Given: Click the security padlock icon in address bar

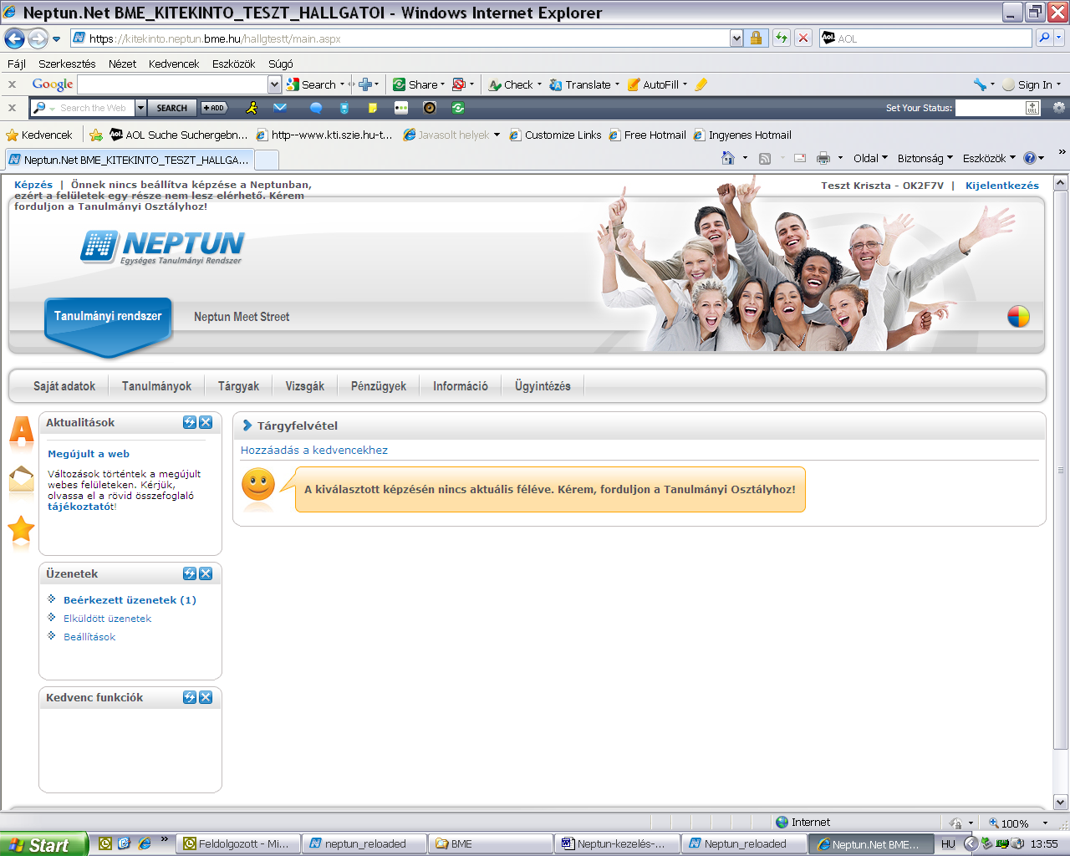Looking at the screenshot, I should (756, 38).
